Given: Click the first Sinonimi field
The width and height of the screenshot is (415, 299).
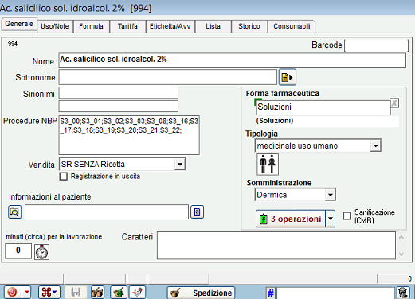Looking at the screenshot, I should [119, 93].
